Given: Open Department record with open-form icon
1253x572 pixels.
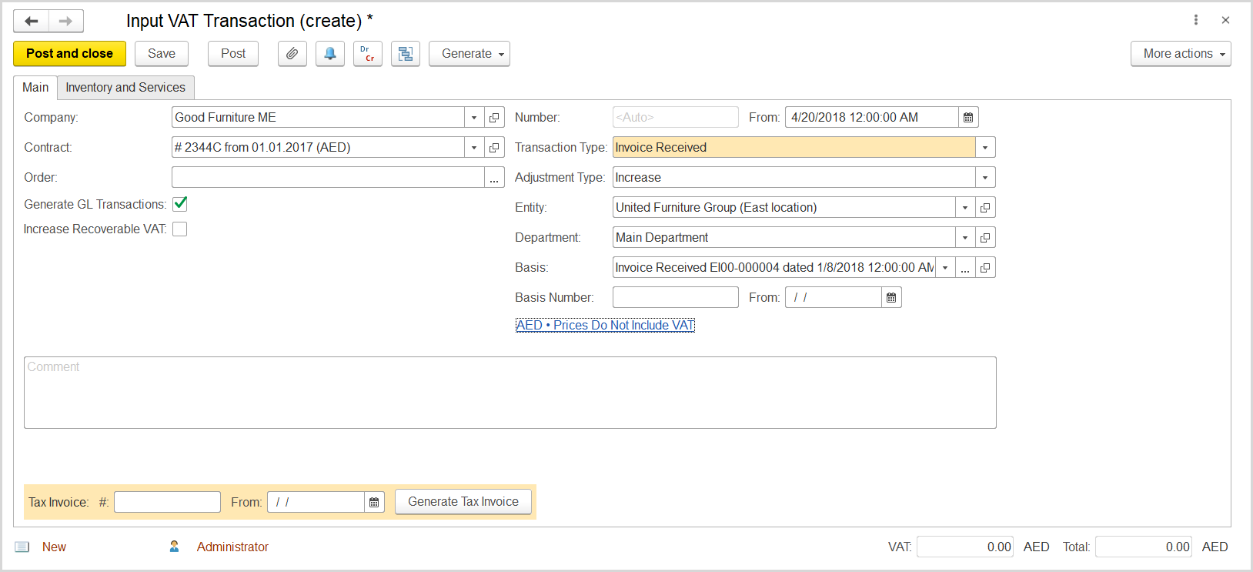Looking at the screenshot, I should pos(985,238).
